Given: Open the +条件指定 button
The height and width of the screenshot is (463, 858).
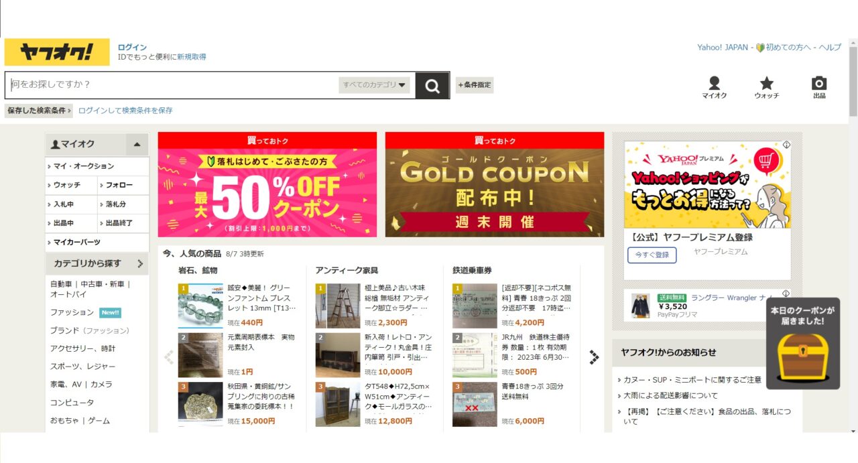Looking at the screenshot, I should 475,85.
